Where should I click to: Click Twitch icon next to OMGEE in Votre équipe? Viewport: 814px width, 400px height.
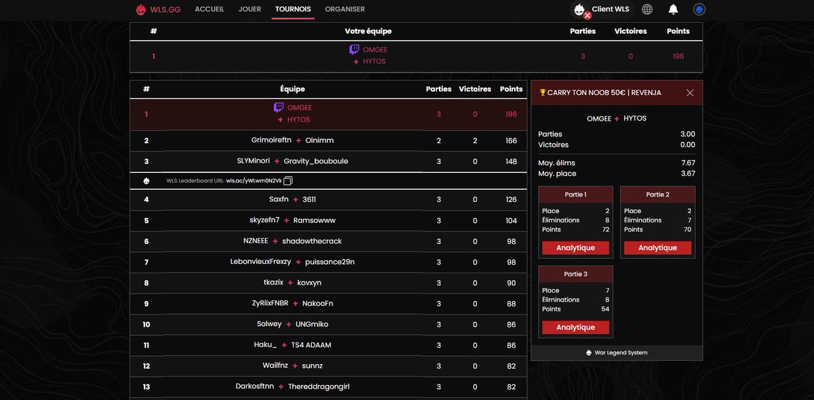tap(354, 49)
